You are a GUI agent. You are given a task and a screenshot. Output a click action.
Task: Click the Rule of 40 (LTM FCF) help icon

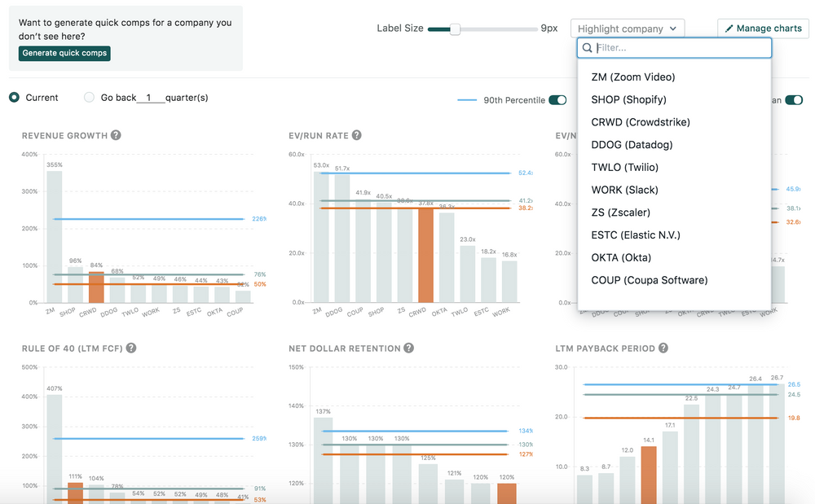coord(133,348)
